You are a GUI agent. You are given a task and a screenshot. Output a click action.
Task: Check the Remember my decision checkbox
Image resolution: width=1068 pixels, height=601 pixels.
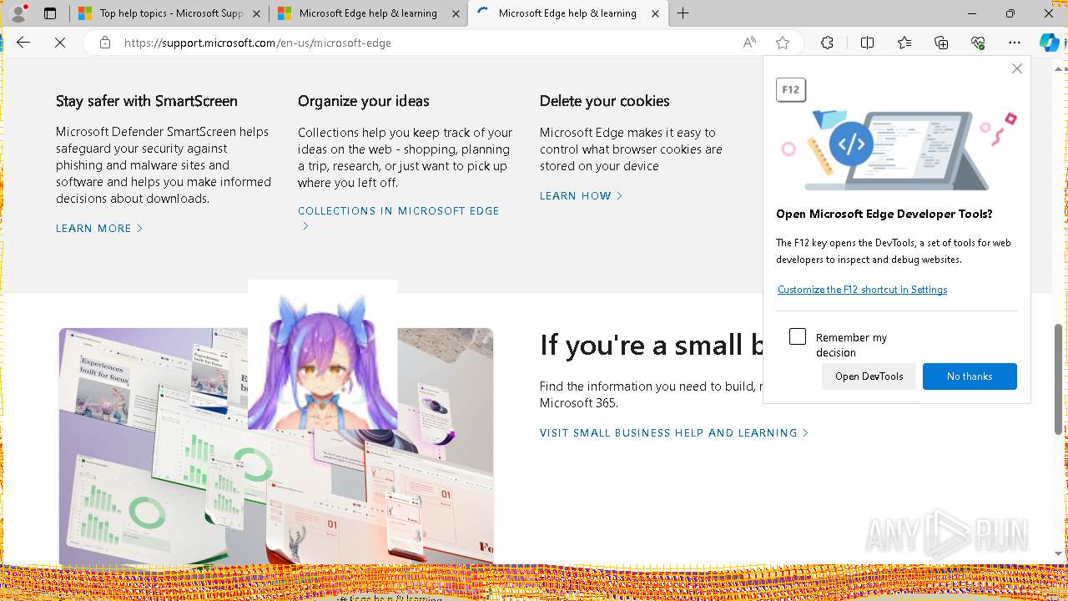click(x=798, y=336)
